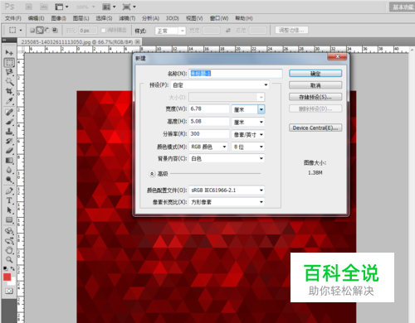Click the Device Central(E)... button
The image size is (415, 323).
(x=315, y=128)
